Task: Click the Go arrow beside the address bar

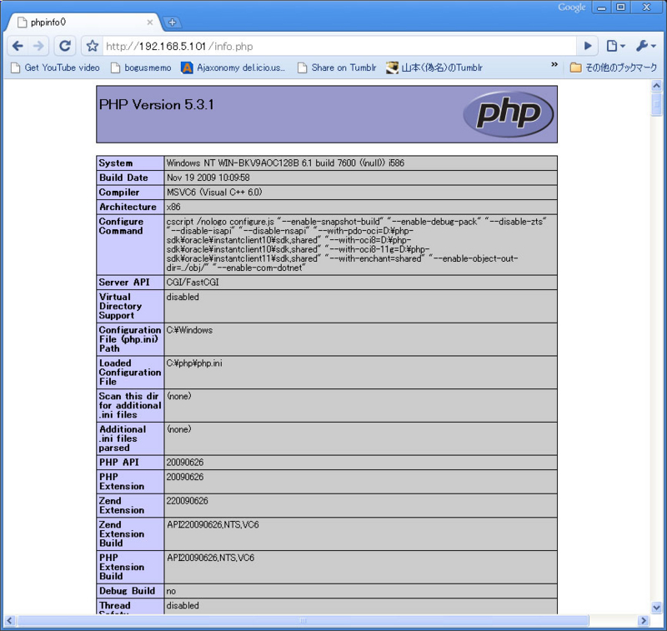Action: 588,46
